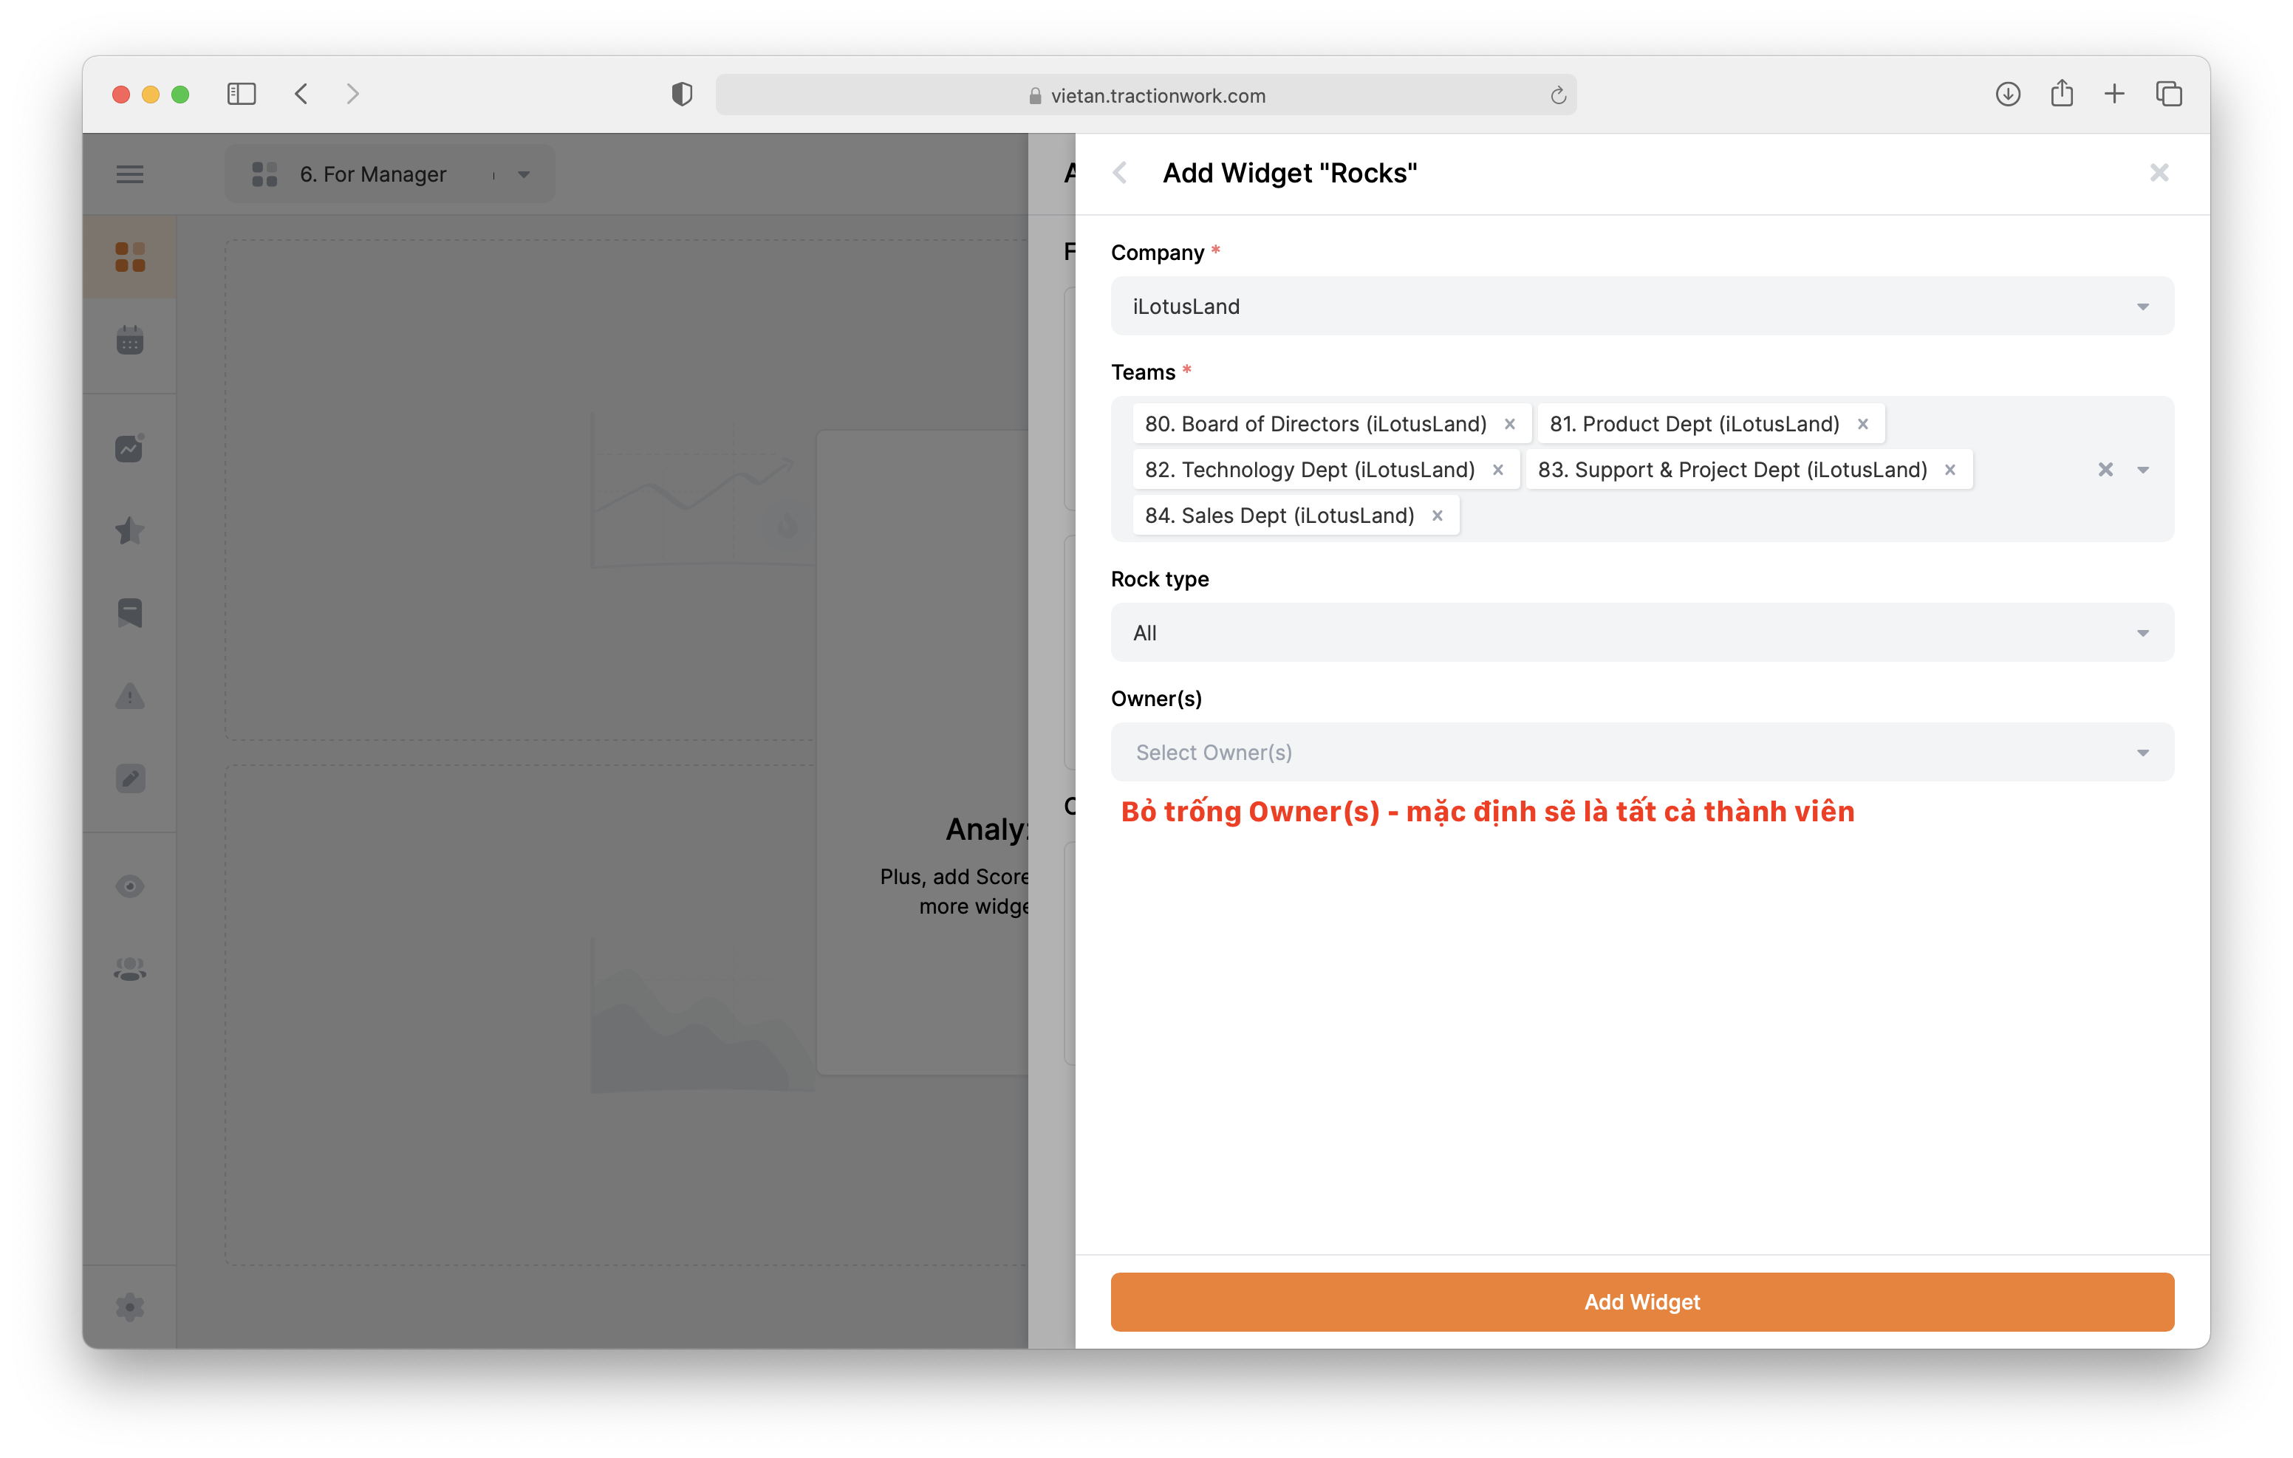Clear all selected teams
This screenshot has width=2293, height=1458.
click(2105, 470)
